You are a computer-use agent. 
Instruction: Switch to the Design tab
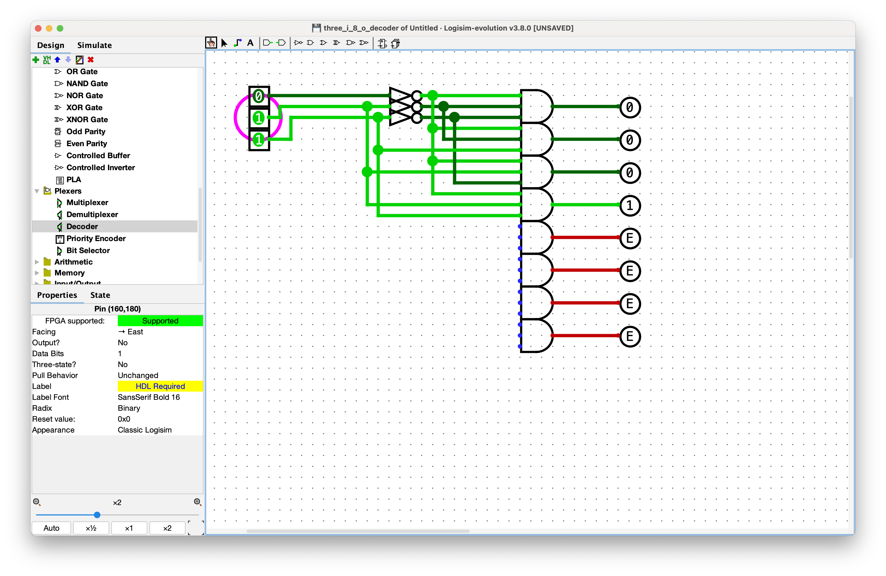[x=51, y=45]
